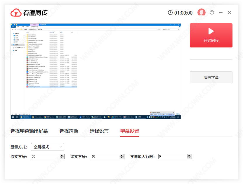Click the 字幕最大行数 input field

click(x=173, y=156)
